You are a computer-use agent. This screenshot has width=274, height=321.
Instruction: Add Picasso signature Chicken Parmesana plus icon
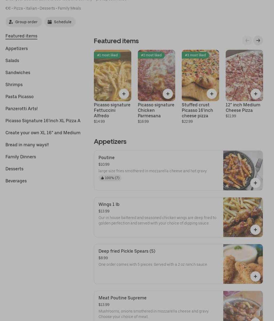[168, 94]
